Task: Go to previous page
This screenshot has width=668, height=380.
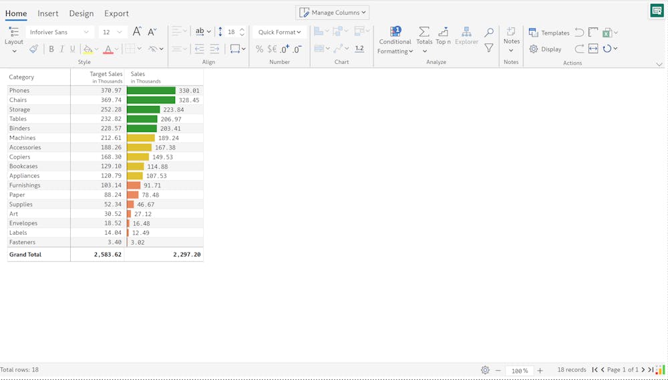Action: click(x=603, y=370)
